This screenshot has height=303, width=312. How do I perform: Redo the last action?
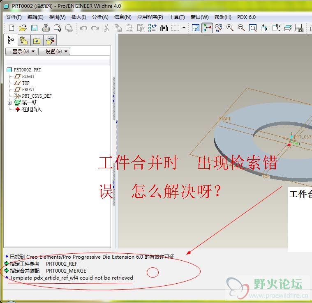click(95, 28)
